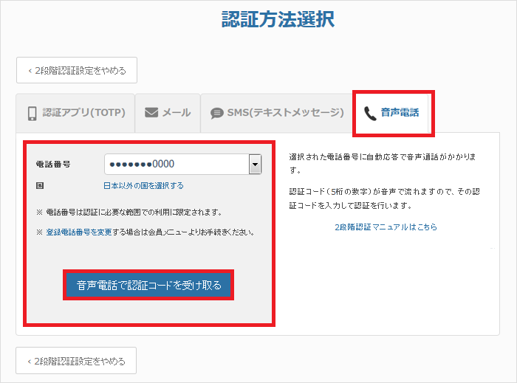Open the メール tab label

pyautogui.click(x=177, y=113)
